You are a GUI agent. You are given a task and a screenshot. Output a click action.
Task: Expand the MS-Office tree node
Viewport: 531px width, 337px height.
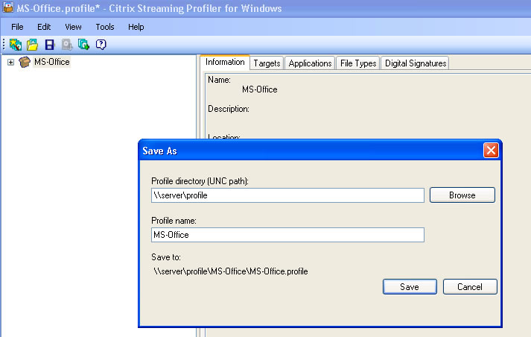(x=10, y=62)
